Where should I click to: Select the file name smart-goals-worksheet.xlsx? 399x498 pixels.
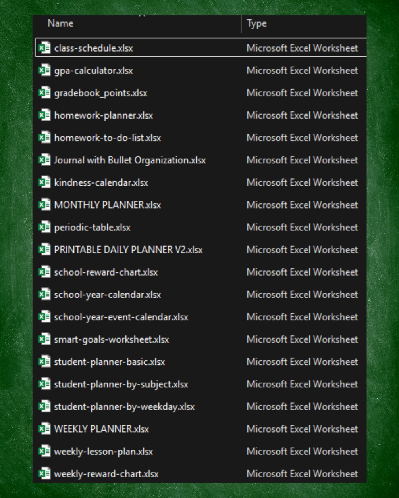click(x=112, y=339)
